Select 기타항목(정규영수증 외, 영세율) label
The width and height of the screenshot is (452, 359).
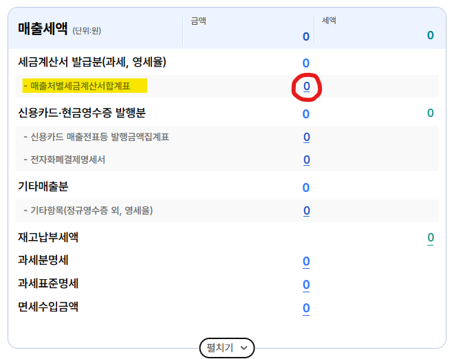(88, 210)
